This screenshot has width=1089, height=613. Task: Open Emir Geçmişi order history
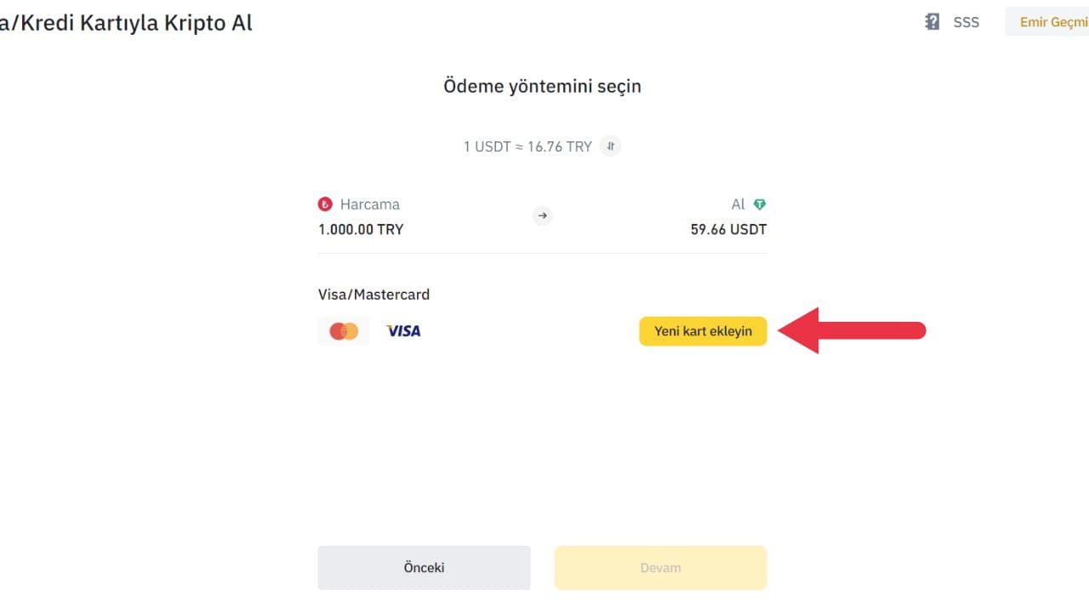(1055, 21)
